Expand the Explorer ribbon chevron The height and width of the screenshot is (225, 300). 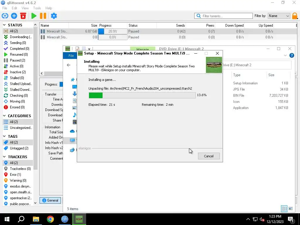285,55
